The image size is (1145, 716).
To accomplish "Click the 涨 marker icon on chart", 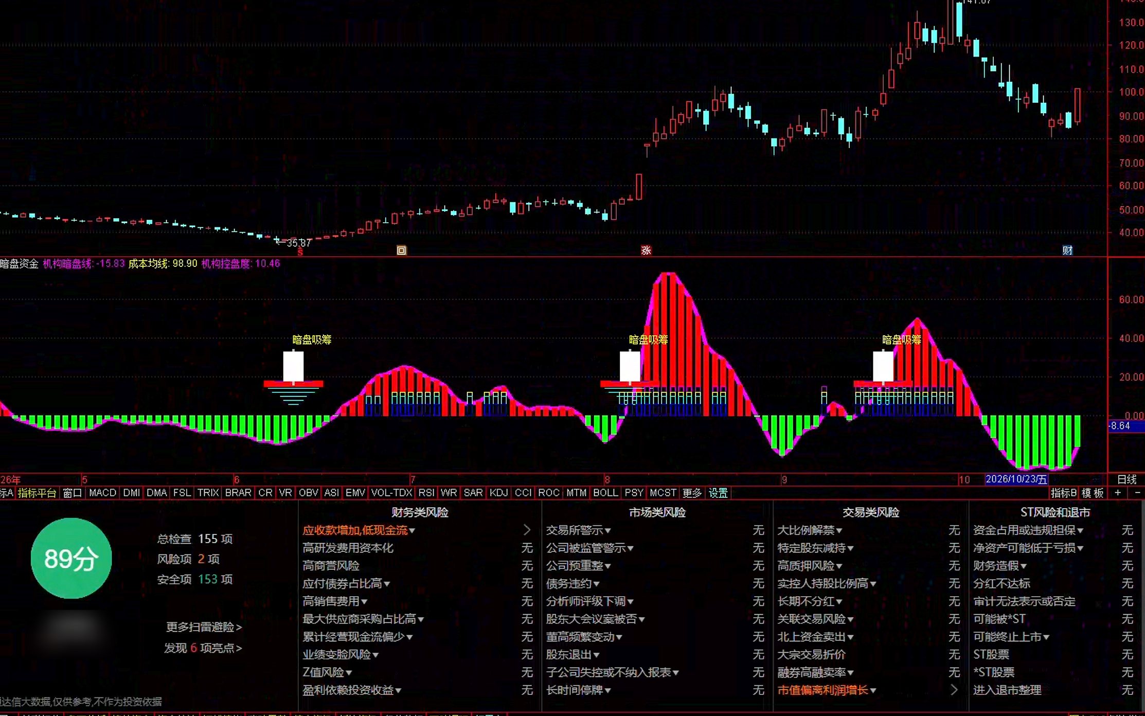I will tap(646, 250).
